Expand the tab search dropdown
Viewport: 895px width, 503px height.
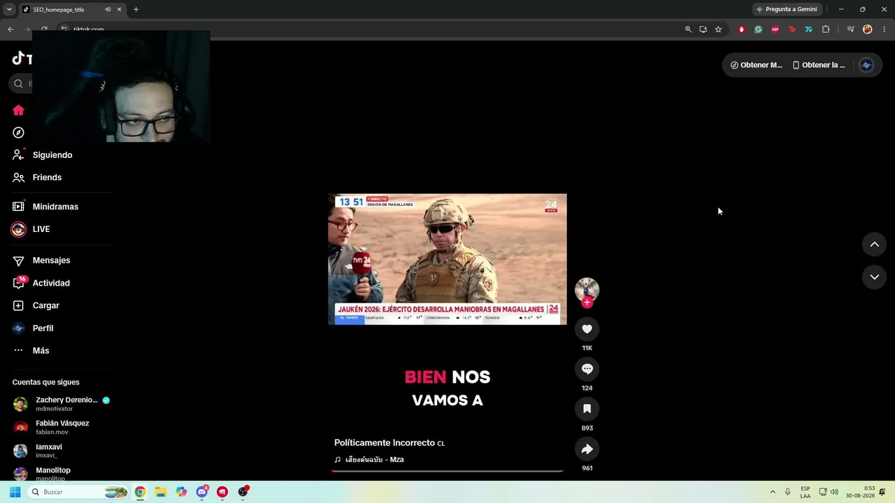click(9, 10)
